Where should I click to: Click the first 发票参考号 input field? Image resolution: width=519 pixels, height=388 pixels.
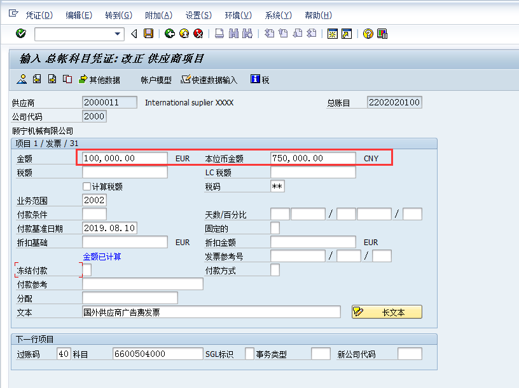pyautogui.click(x=298, y=256)
